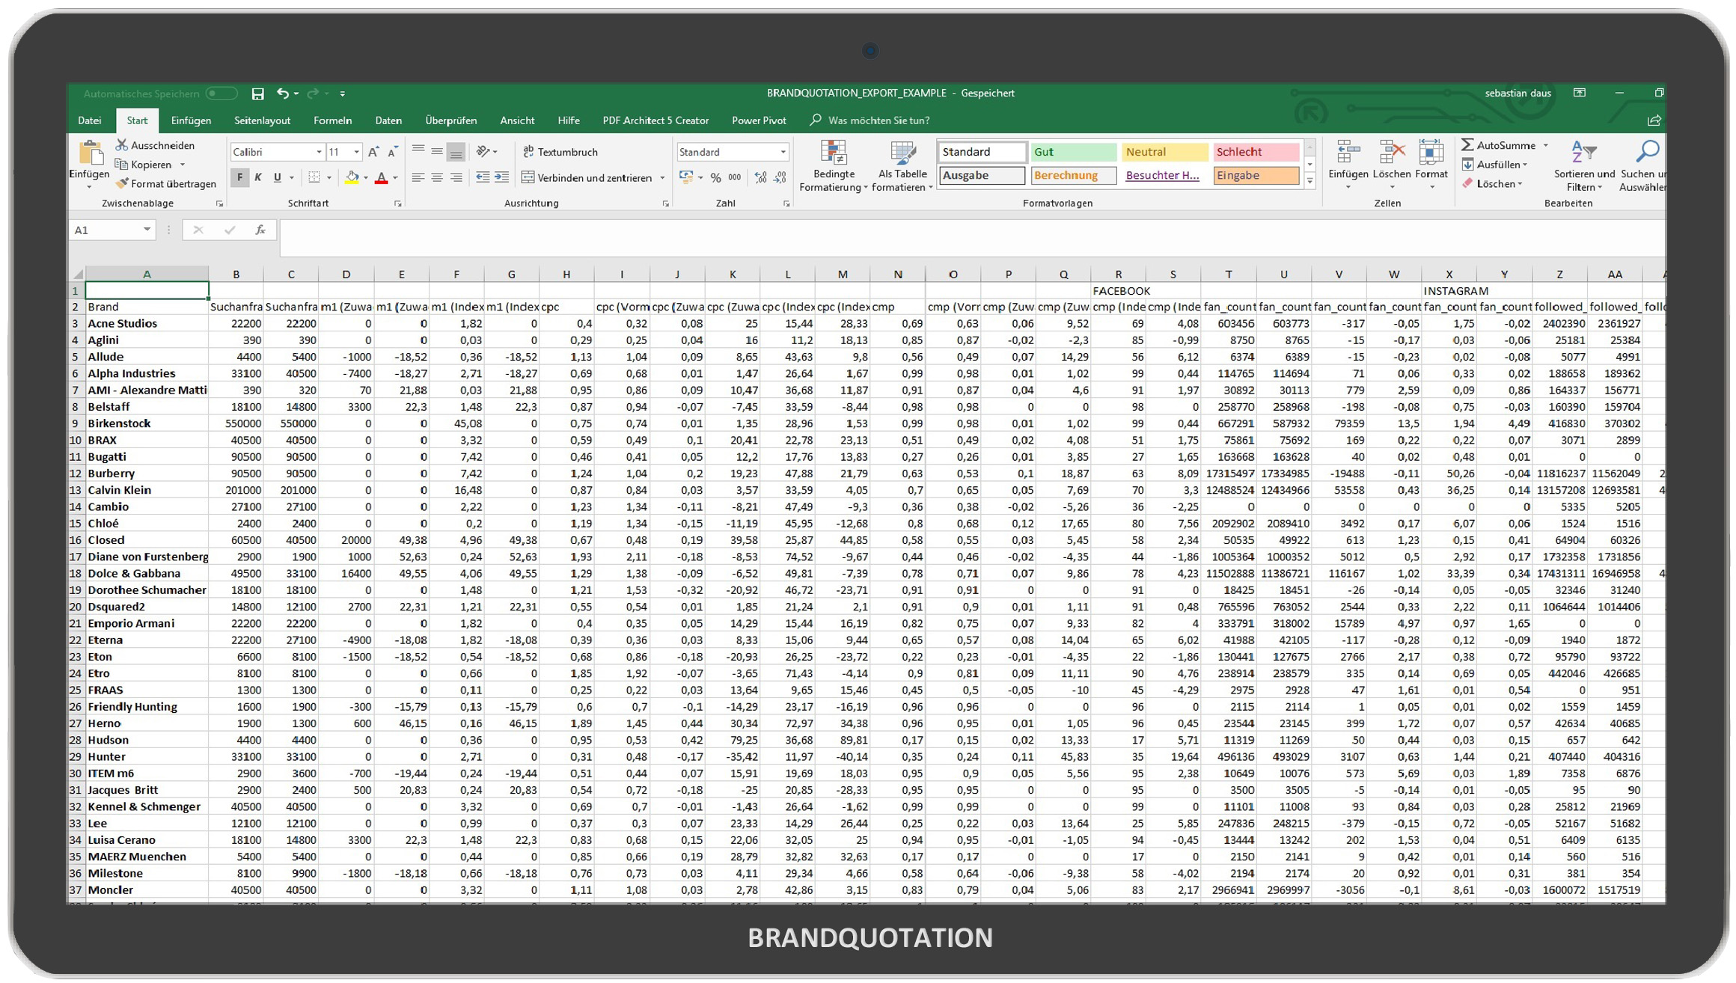1736x983 pixels.
Task: Switch to the Einfügen ribbon tab
Action: coord(191,120)
